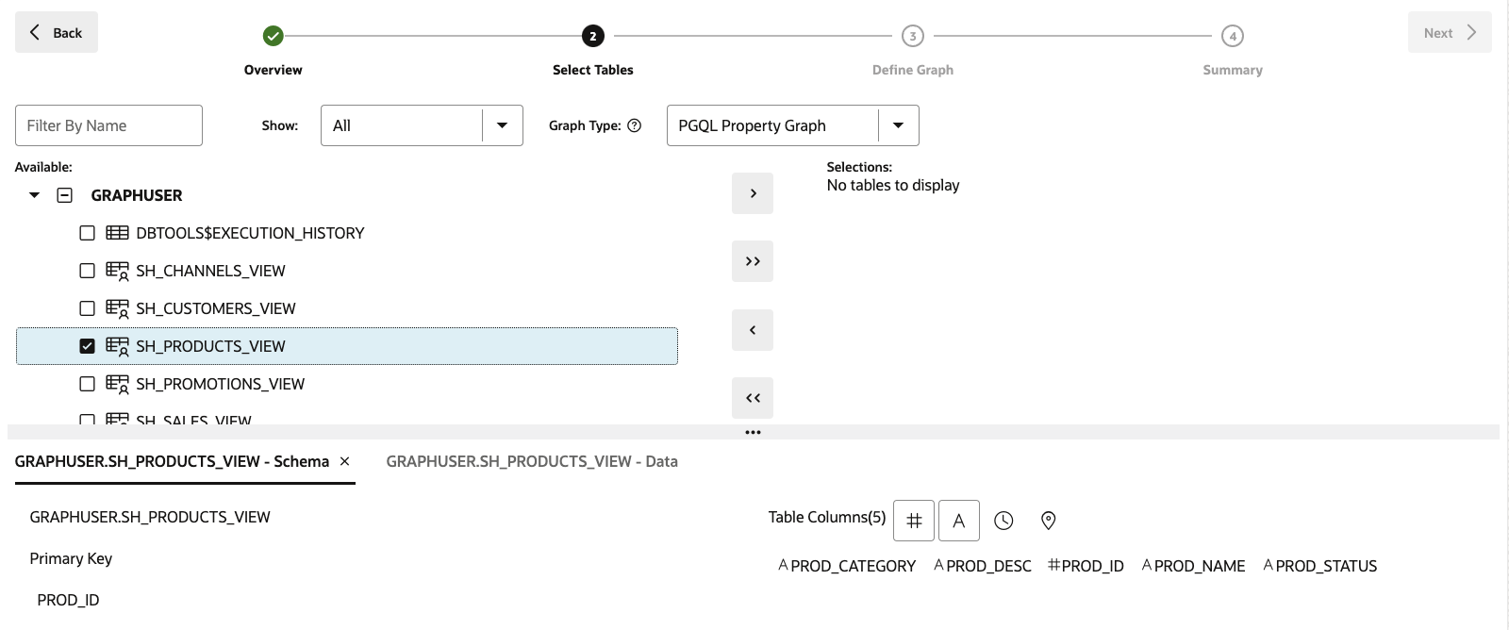The height and width of the screenshot is (630, 1509).
Task: Click the move selected right arrow button
Action: 753,193
